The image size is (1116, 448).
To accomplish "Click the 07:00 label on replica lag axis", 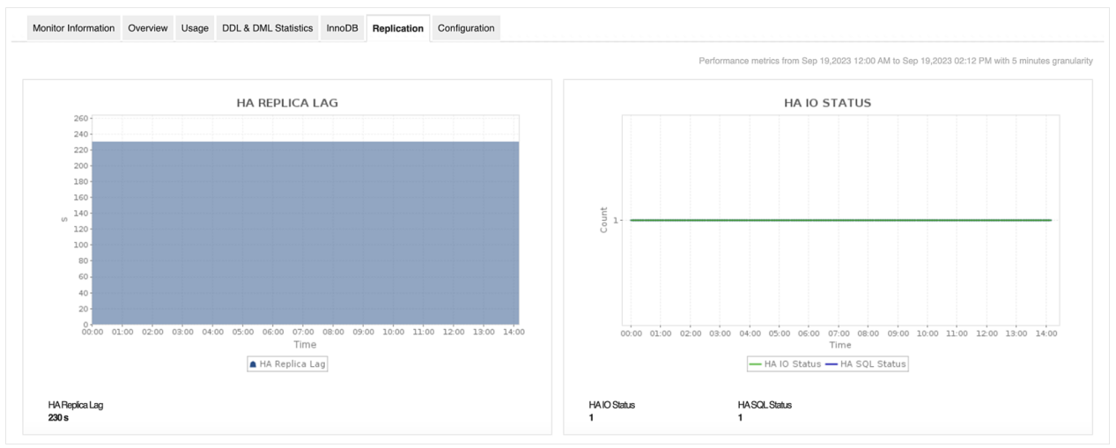I will (x=304, y=333).
